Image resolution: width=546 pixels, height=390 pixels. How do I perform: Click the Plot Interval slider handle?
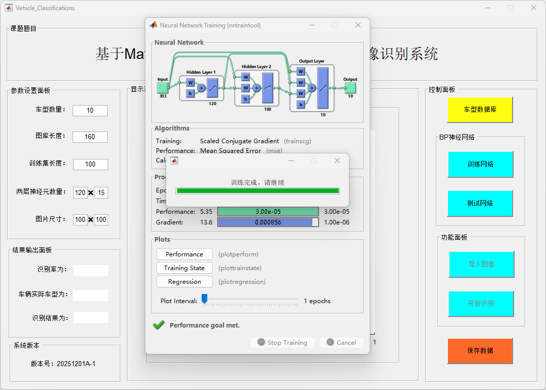coord(204,299)
